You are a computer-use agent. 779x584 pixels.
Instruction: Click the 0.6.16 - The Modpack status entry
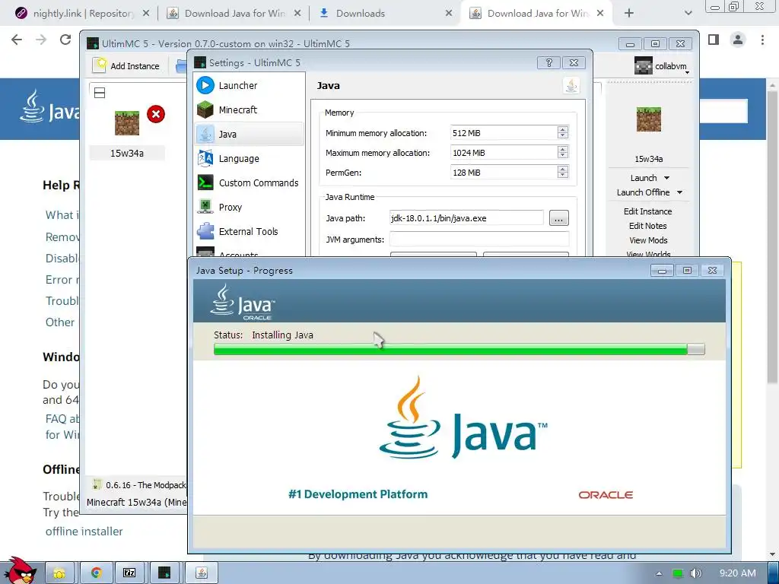139,485
